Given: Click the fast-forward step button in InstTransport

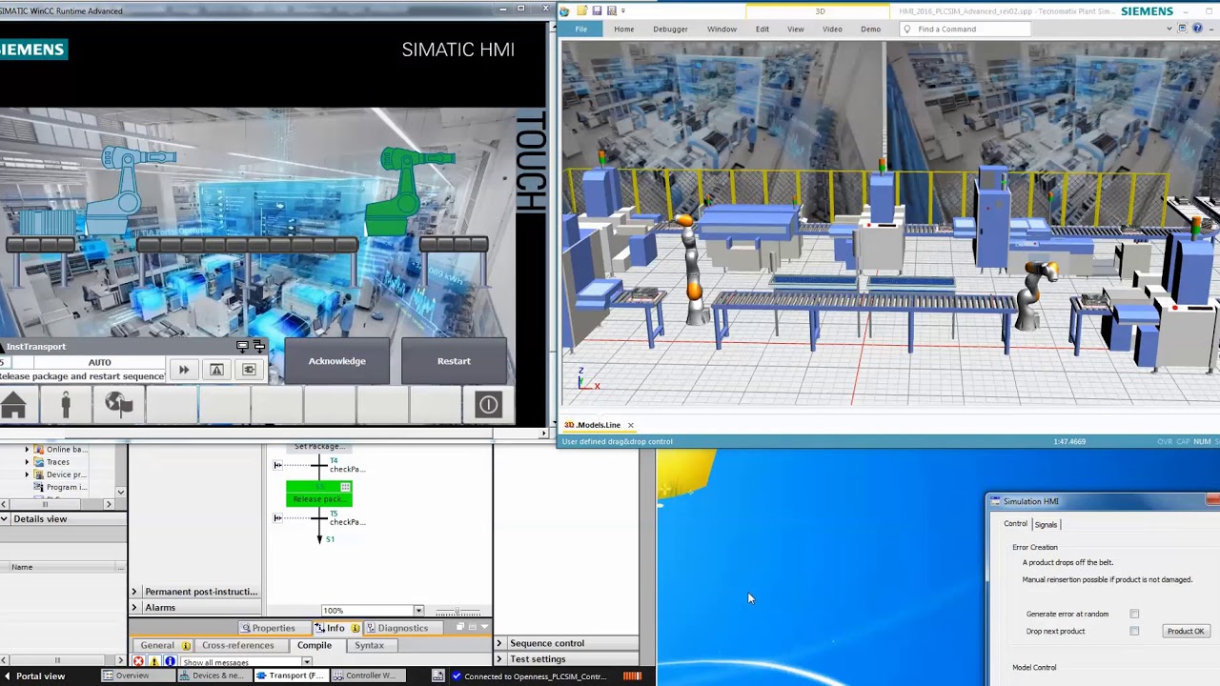Looking at the screenshot, I should click(x=184, y=370).
